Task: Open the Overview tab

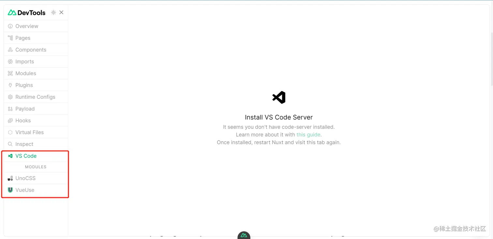Action: point(36,26)
